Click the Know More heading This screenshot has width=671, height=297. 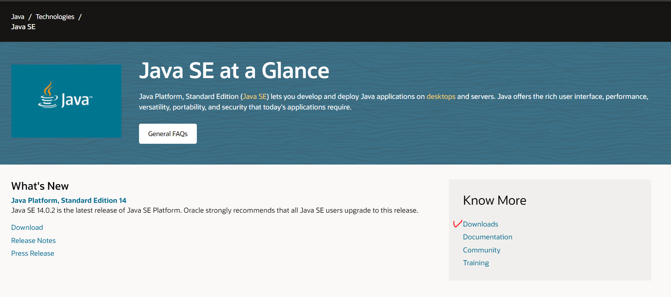click(x=495, y=200)
